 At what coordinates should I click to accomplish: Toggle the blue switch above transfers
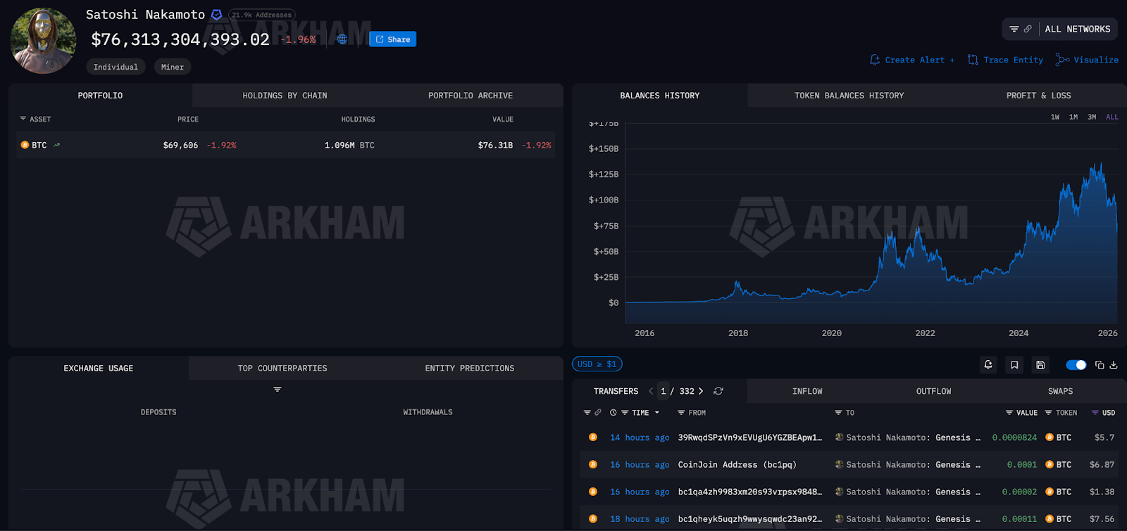(1076, 365)
